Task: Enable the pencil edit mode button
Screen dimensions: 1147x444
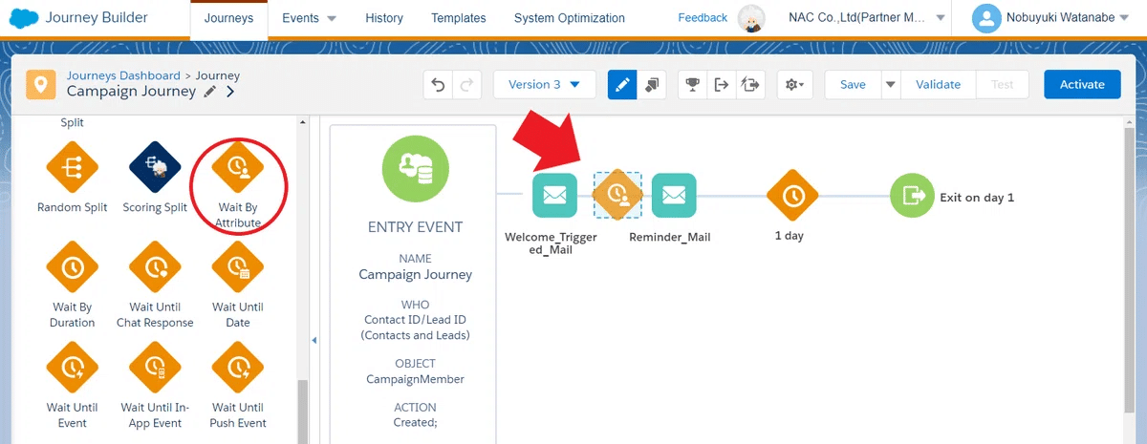Action: click(x=622, y=84)
